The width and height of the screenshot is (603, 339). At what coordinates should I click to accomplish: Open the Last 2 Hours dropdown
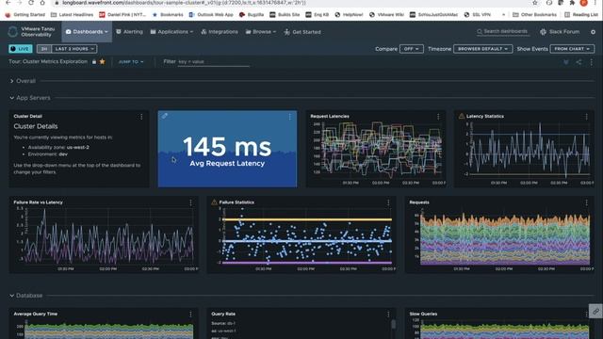74,49
